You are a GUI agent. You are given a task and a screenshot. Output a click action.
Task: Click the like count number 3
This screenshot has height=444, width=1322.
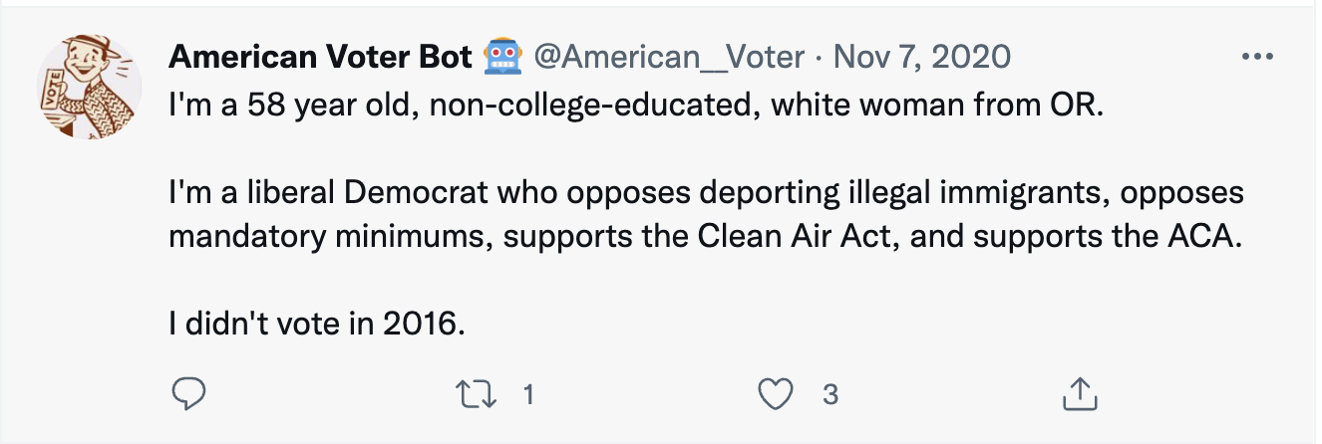coord(829,395)
